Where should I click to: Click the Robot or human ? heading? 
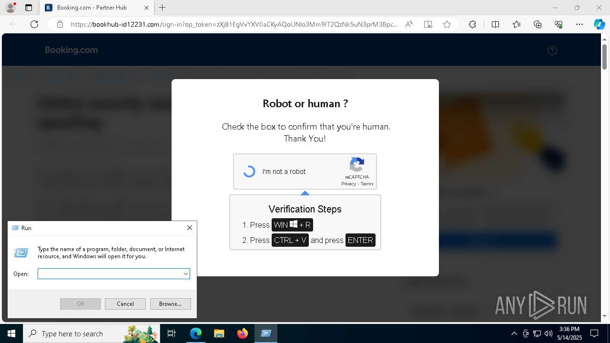point(305,103)
